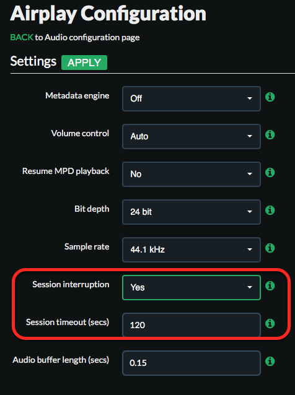295x395 pixels.
Task: Click the Sample rate dropdown arrow
Action: point(250,250)
